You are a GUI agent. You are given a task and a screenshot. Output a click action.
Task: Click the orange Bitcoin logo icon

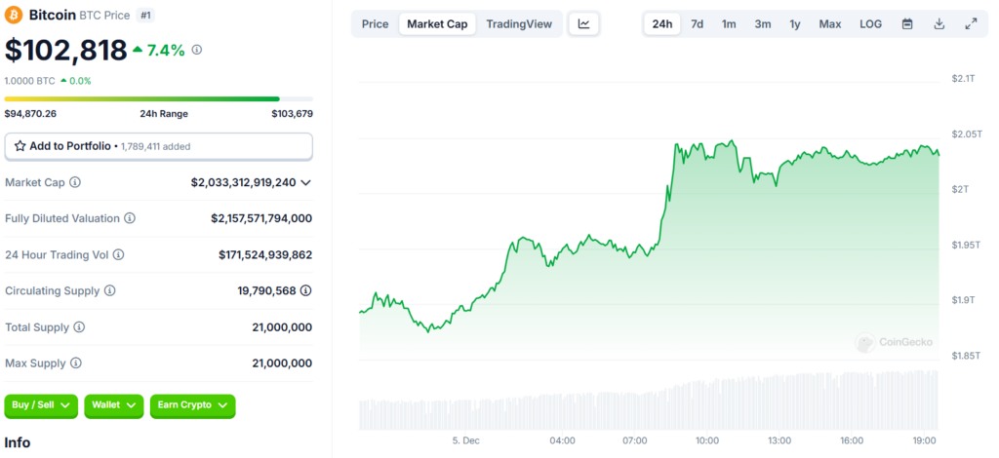15,17
